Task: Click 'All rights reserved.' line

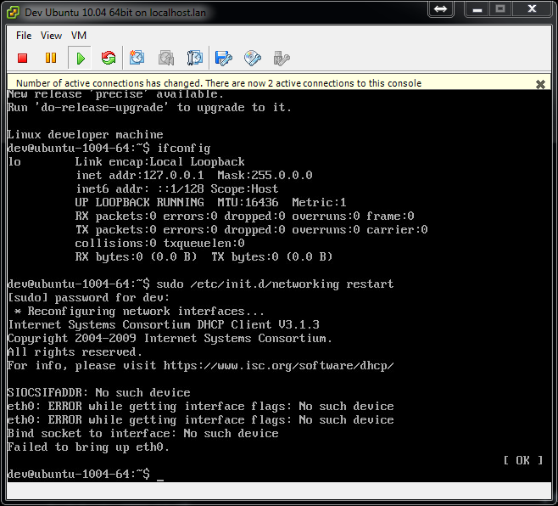Action: pyautogui.click(x=75, y=352)
